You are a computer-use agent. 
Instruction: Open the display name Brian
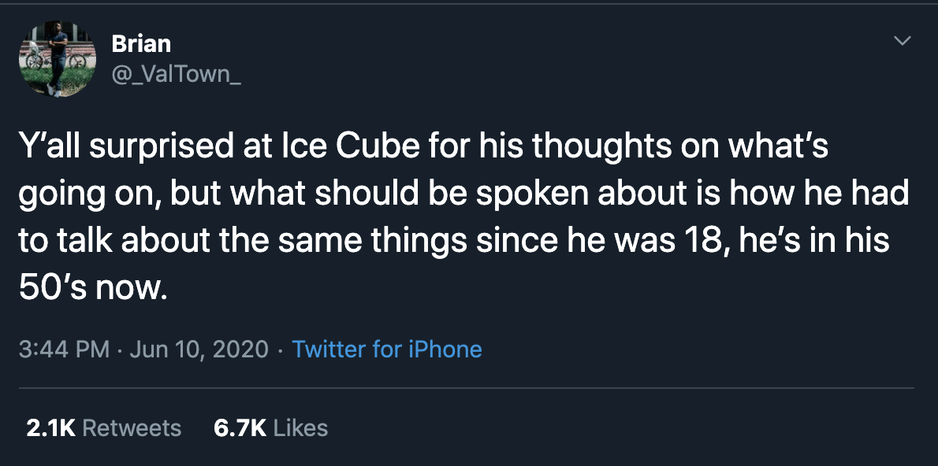pyautogui.click(x=141, y=44)
